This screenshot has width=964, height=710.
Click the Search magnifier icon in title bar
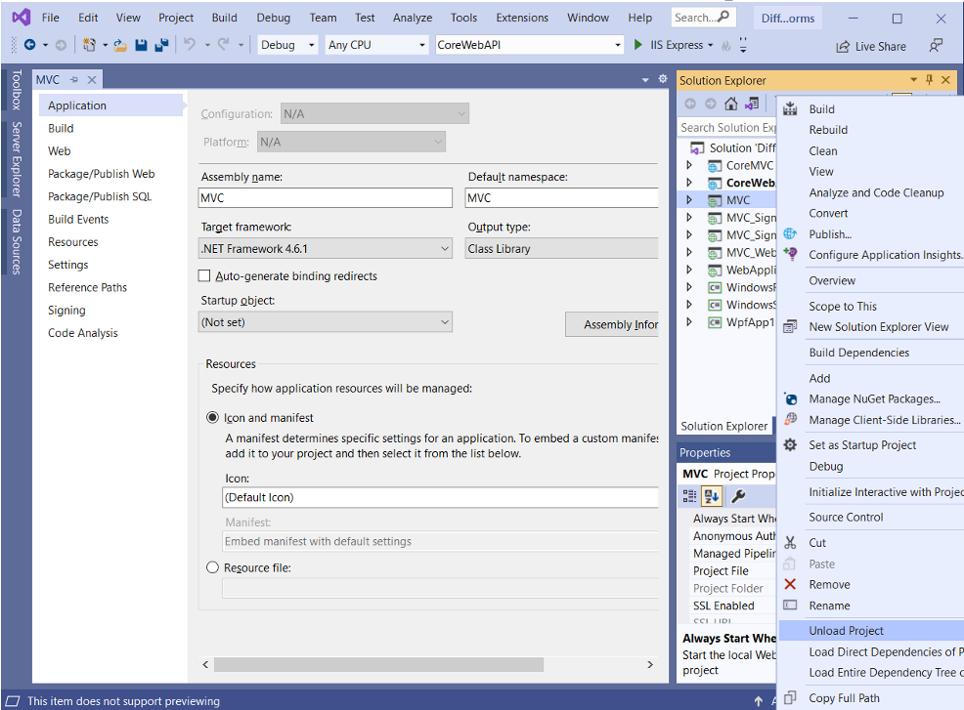pyautogui.click(x=723, y=17)
